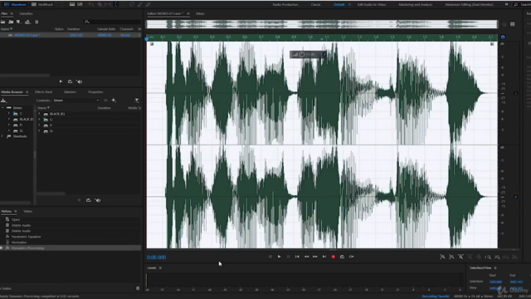Select the Marquee Selection tool
The height and width of the screenshot is (299, 531).
click(x=124, y=4)
